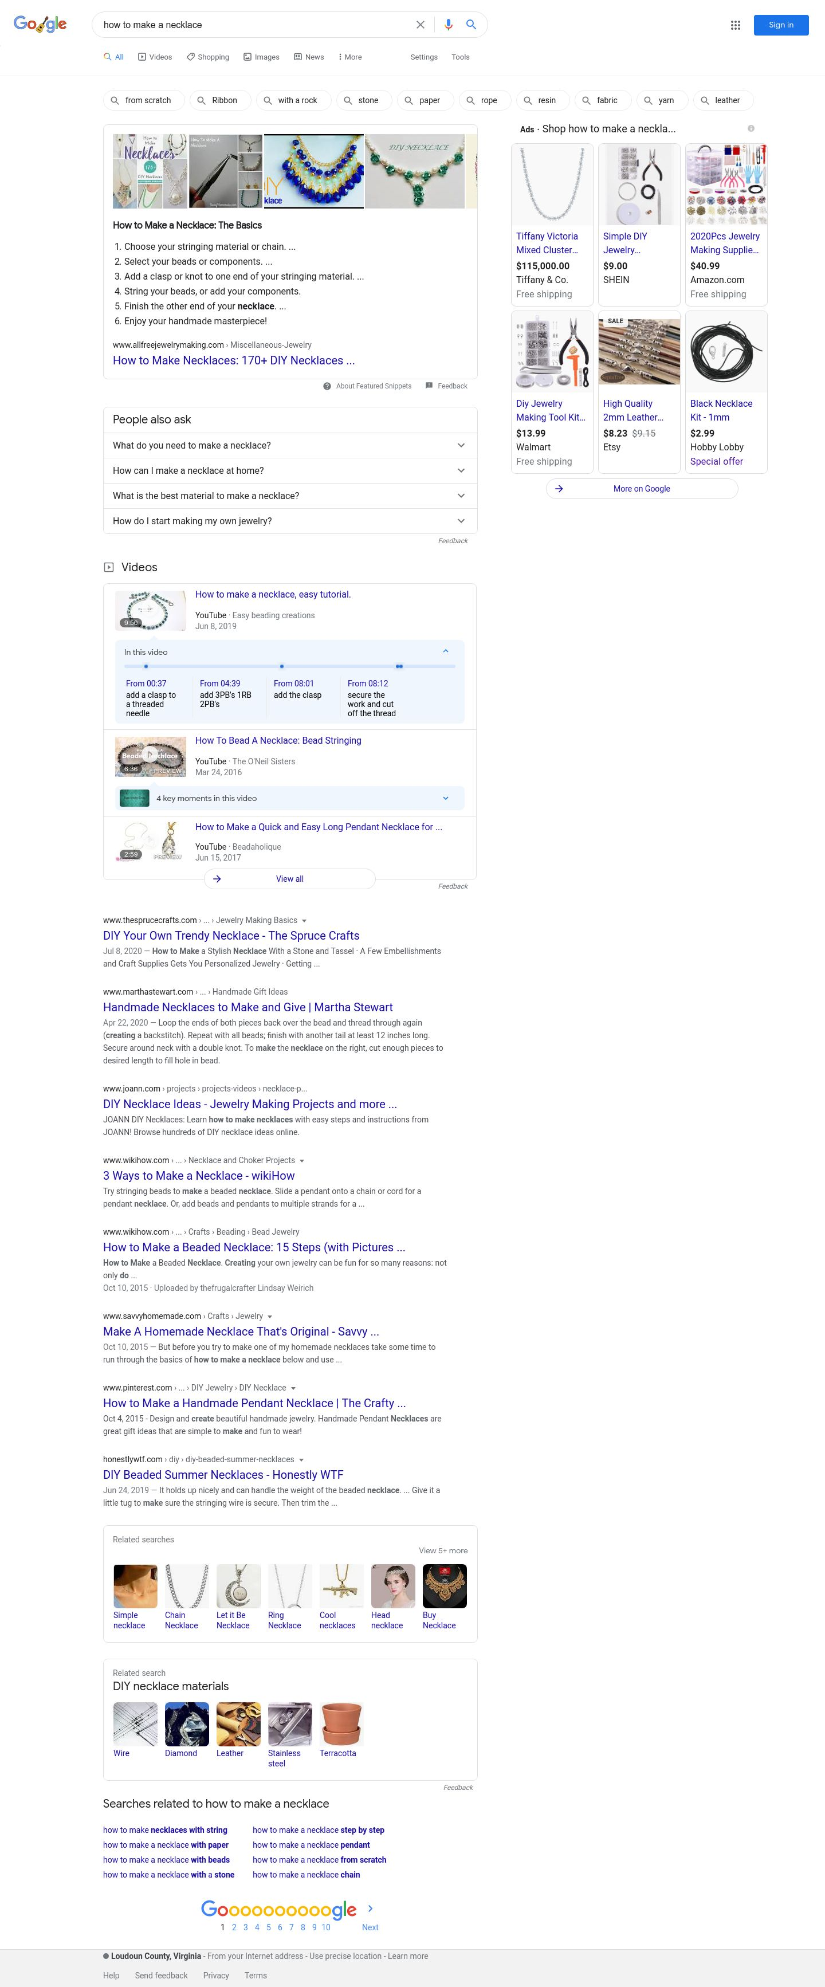Click the View all arrow icon
The height and width of the screenshot is (1987, 825).
coord(218,878)
